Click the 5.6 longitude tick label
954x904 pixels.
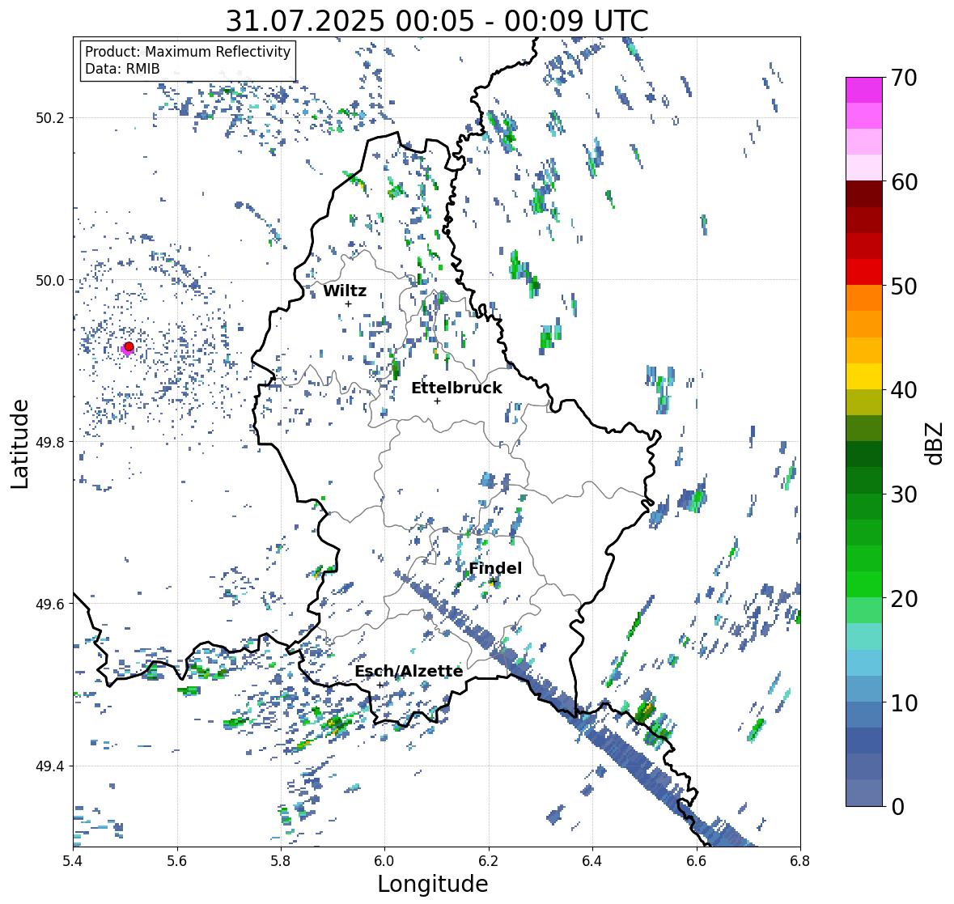(177, 861)
